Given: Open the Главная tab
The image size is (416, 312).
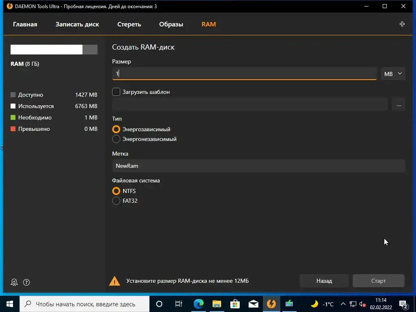Looking at the screenshot, I should 25,24.
